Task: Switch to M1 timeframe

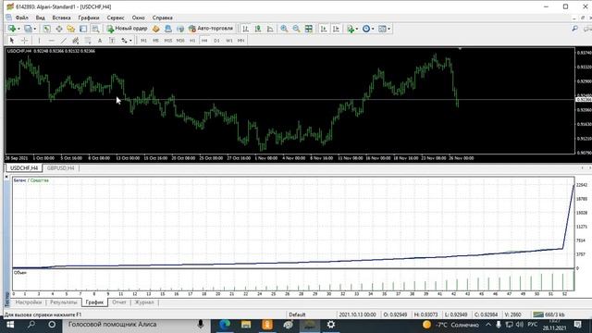Action: click(x=143, y=41)
